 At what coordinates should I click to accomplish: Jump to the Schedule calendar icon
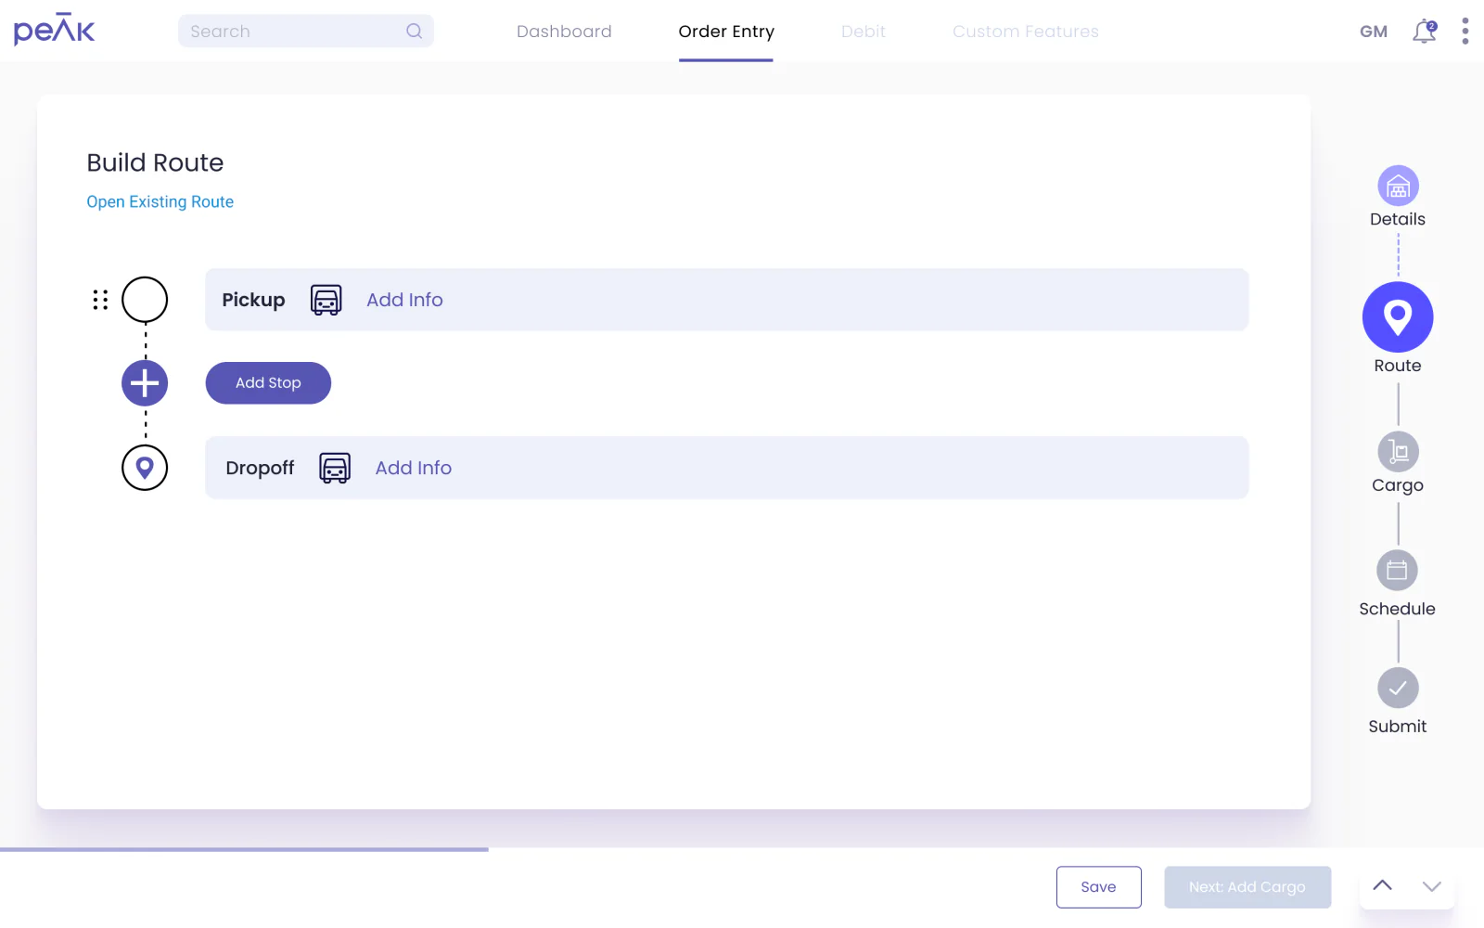point(1398,571)
